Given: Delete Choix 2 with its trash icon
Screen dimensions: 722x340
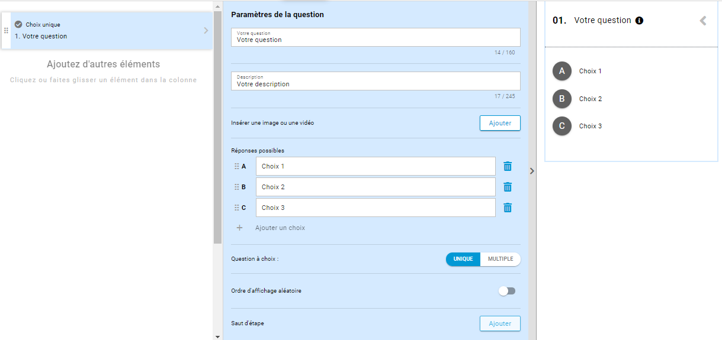Looking at the screenshot, I should (x=508, y=187).
